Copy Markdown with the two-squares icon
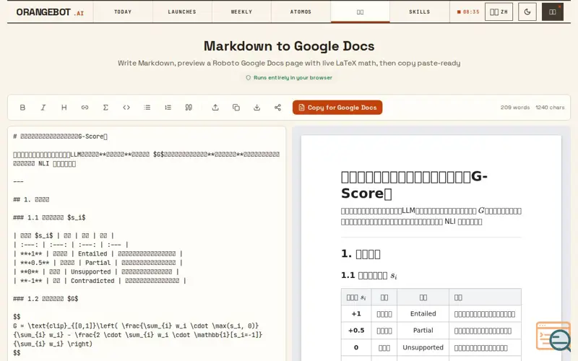 point(236,108)
